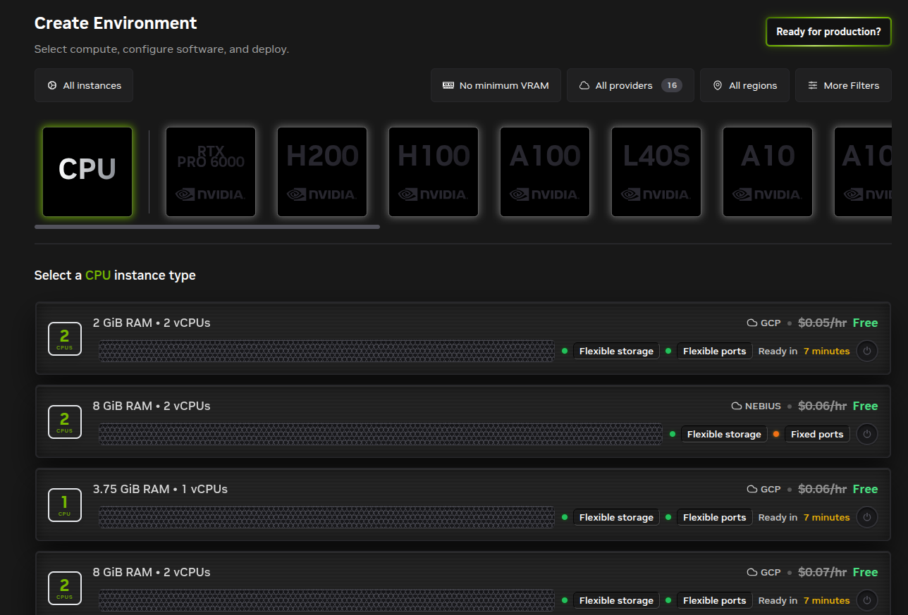This screenshot has width=908, height=615.
Task: Open More Filters
Action: (x=843, y=85)
